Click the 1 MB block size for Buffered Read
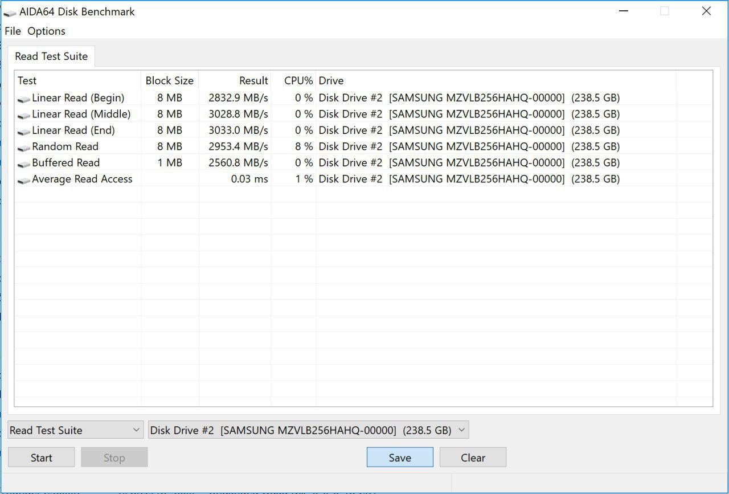Image resolution: width=729 pixels, height=494 pixels. coord(170,162)
